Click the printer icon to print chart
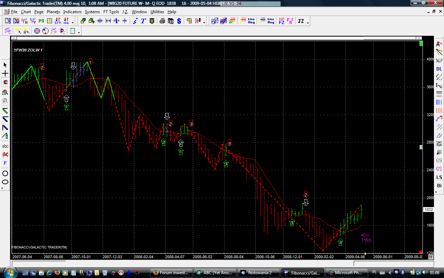Viewport: 444px width, 278px height. [x=162, y=21]
